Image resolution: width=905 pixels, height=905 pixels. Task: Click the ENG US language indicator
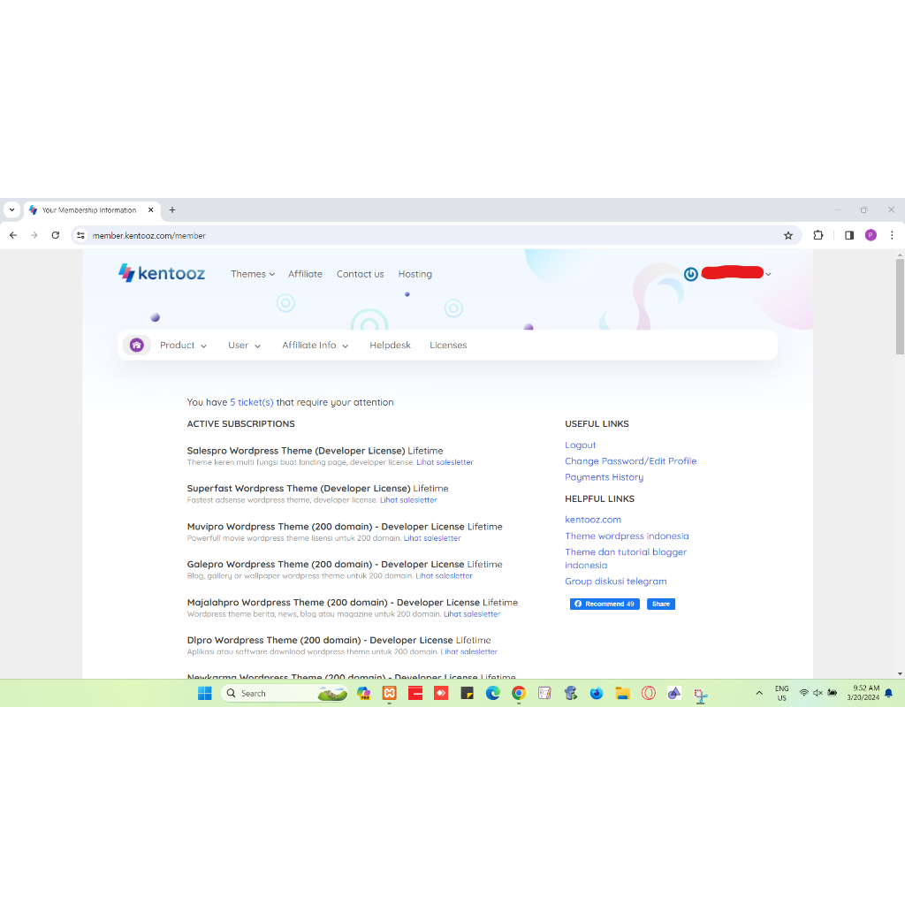(781, 693)
